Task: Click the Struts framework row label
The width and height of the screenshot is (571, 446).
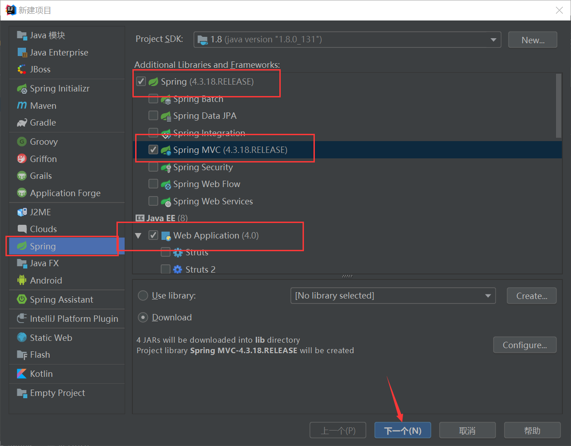Action: click(x=197, y=253)
